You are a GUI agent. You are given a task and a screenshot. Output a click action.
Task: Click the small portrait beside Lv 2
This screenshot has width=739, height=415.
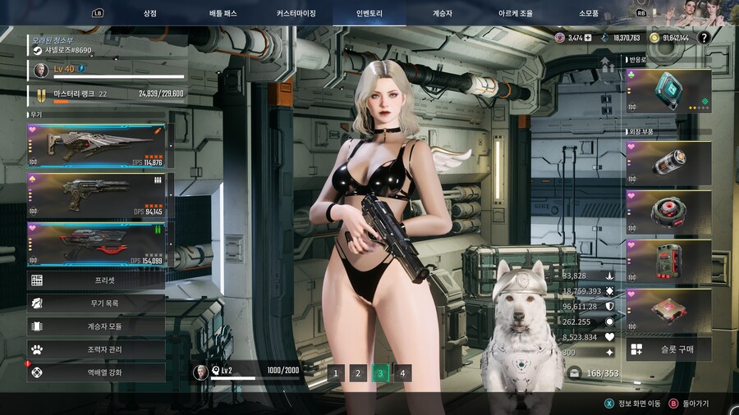pos(201,372)
